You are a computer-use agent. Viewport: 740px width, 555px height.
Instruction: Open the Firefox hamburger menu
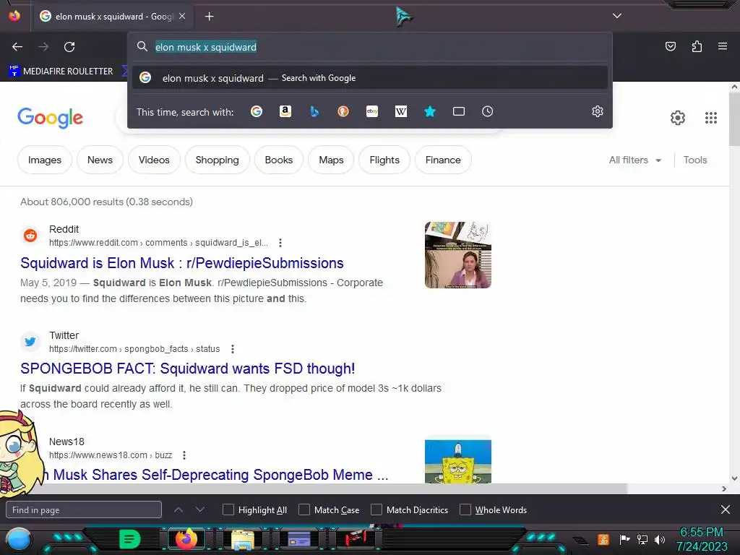point(723,46)
